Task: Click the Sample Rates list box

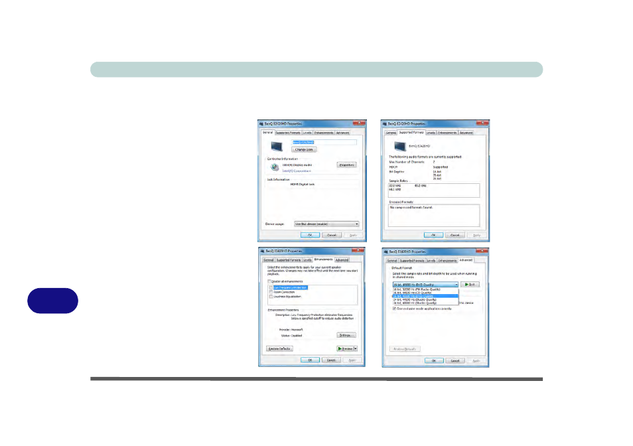Action: pos(434,190)
